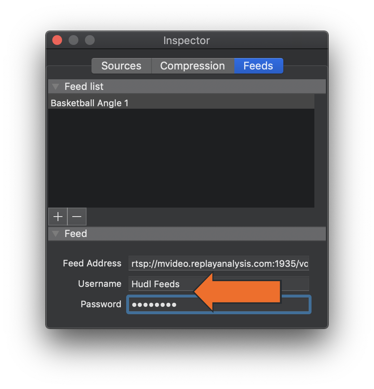Viewport: 374px width, 389px height.
Task: Select the Feeds tab
Action: 258,66
